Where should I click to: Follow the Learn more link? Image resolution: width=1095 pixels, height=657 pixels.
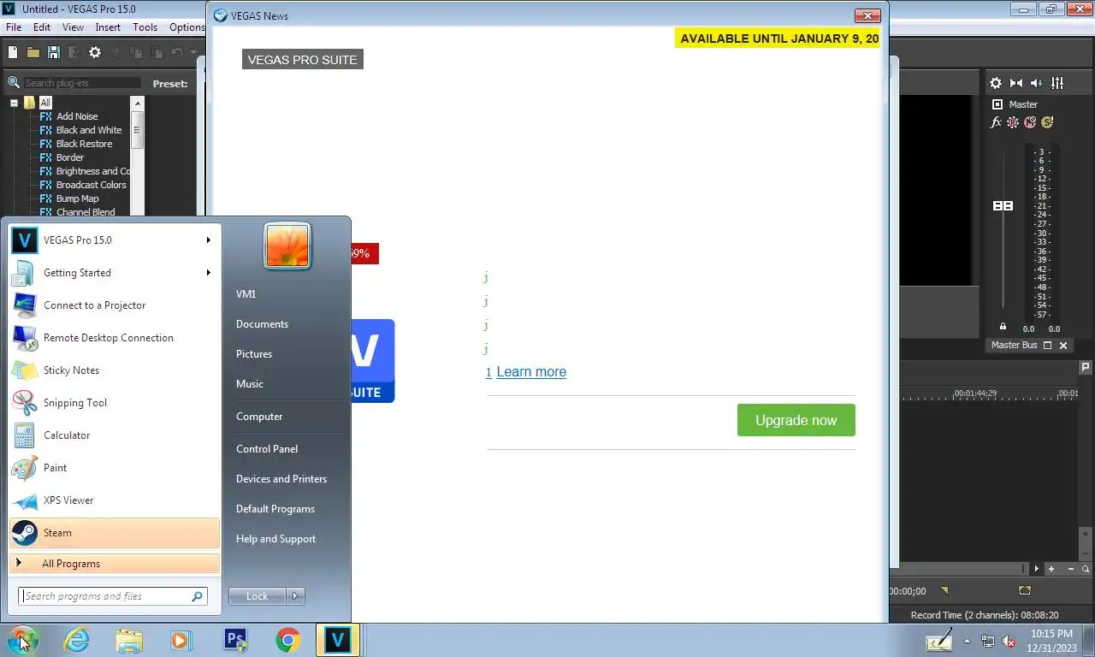coord(531,372)
